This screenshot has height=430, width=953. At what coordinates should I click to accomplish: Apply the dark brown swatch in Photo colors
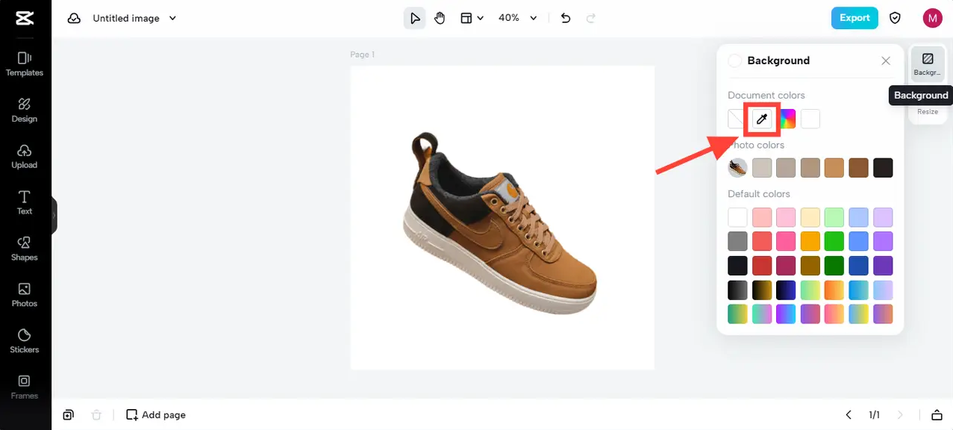point(859,168)
